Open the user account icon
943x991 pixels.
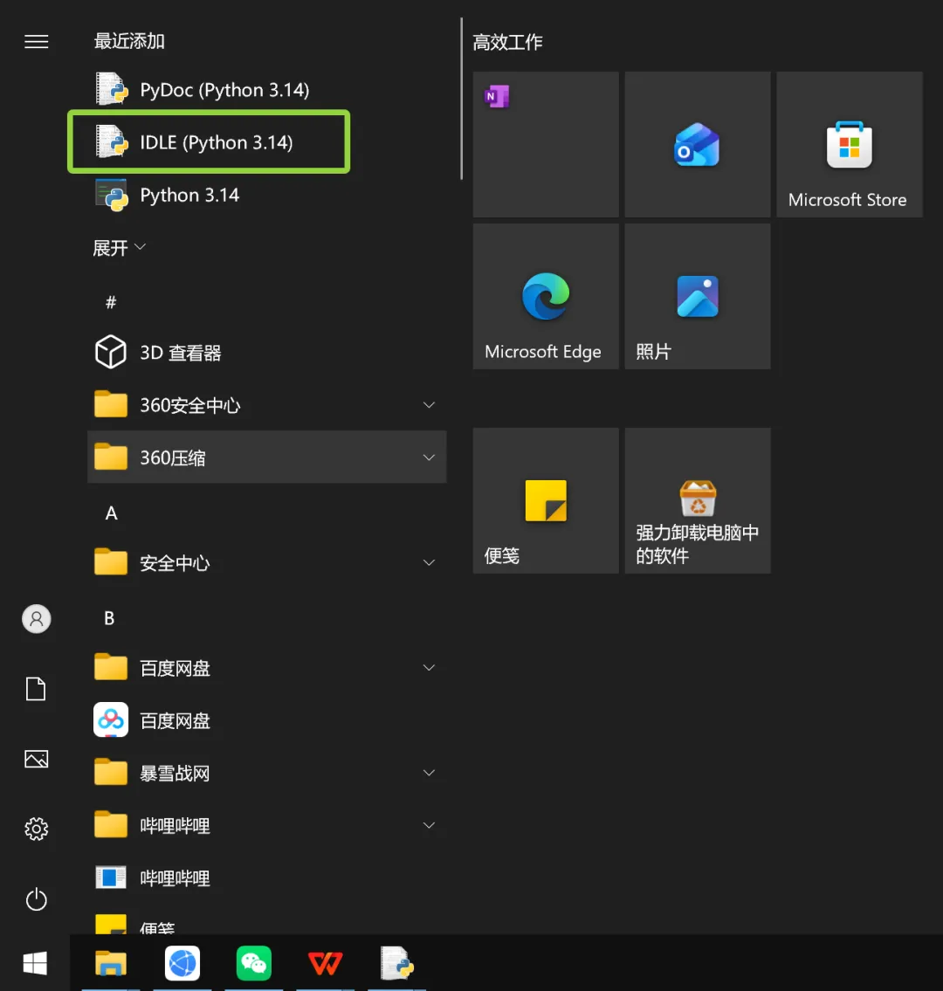tap(36, 619)
